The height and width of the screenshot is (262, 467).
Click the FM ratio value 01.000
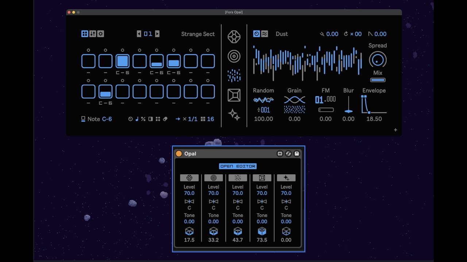tap(325, 100)
